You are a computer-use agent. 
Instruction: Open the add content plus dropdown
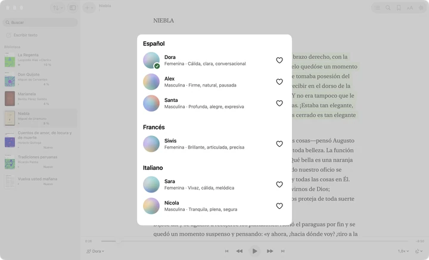coord(89,8)
